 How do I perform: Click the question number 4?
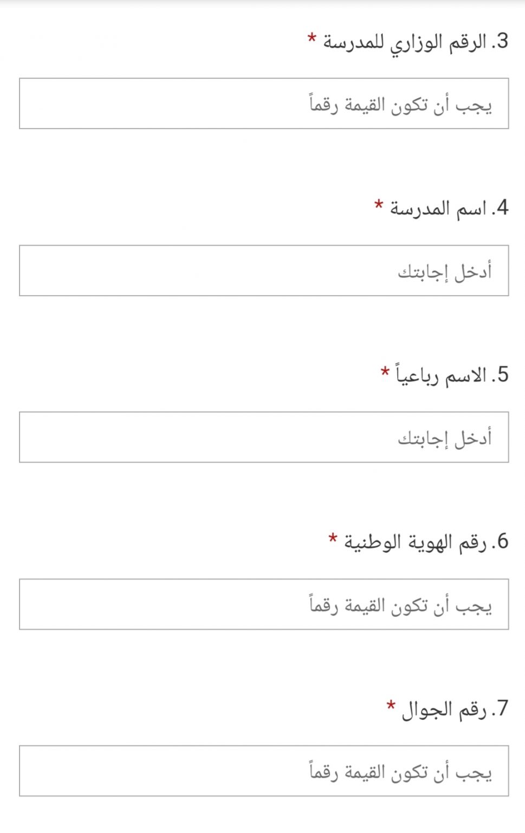coord(500,208)
